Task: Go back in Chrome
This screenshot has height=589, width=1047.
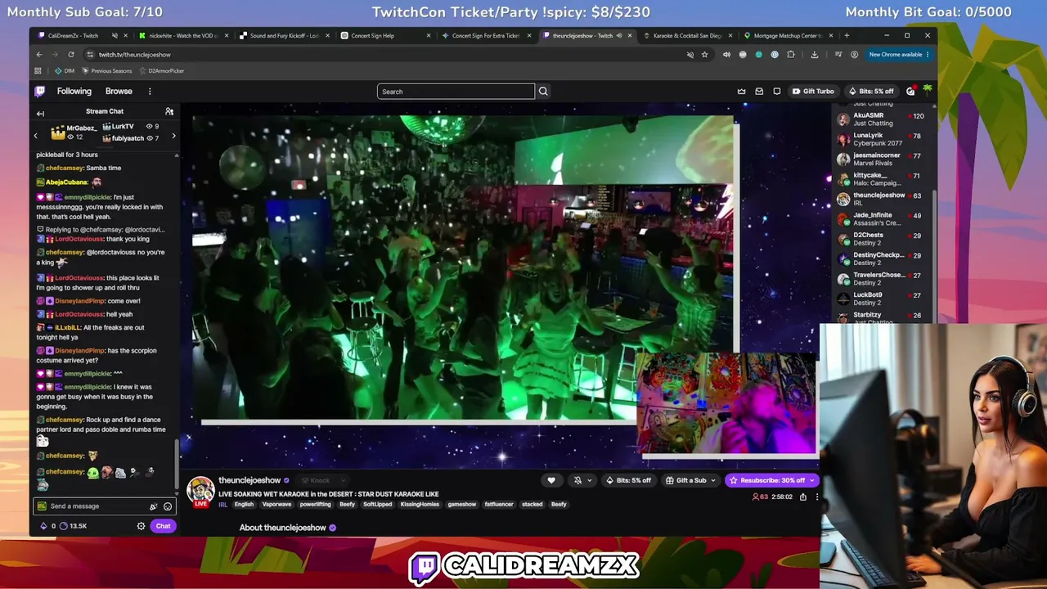Action: click(38, 55)
